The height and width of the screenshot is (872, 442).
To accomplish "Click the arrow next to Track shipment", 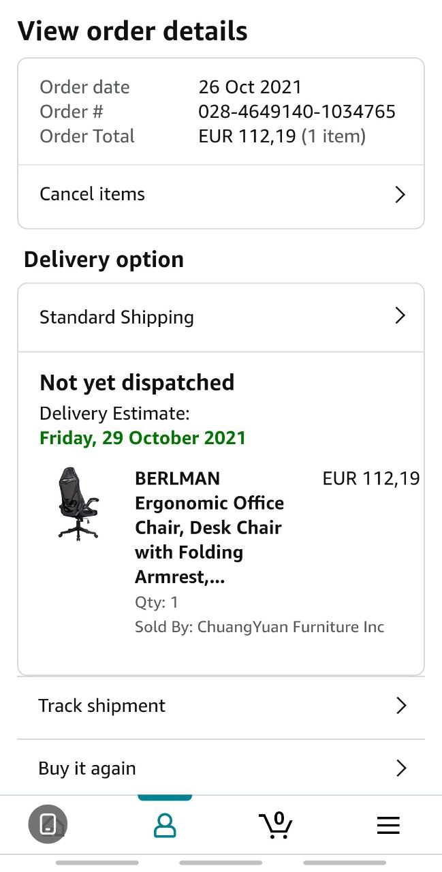I will pos(401,706).
